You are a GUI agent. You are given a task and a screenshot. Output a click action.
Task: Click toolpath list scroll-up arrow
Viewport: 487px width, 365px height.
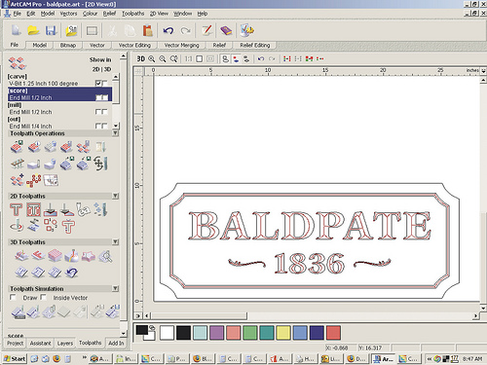116,77
